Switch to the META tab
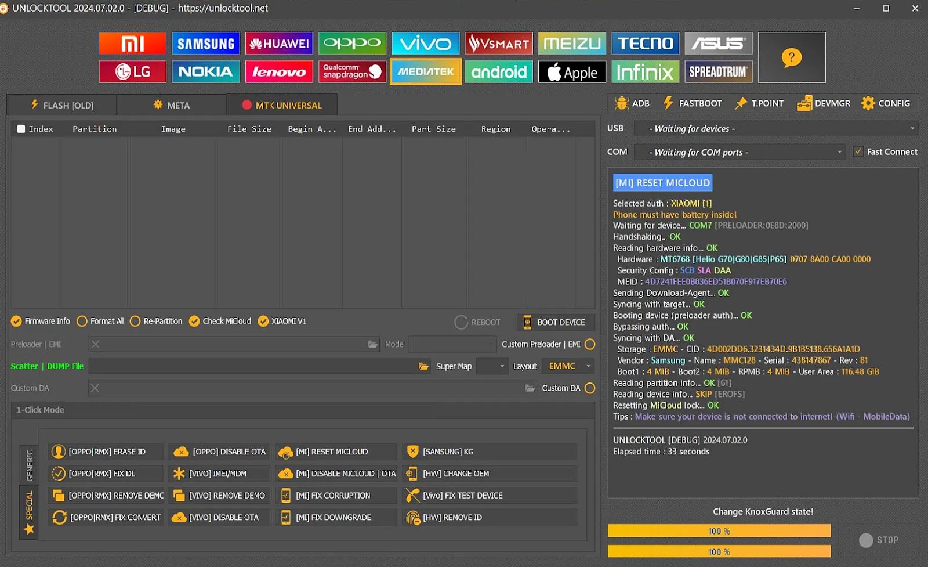Image resolution: width=928 pixels, height=567 pixels. point(172,105)
